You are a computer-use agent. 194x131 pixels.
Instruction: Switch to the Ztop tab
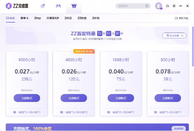tap(38, 18)
